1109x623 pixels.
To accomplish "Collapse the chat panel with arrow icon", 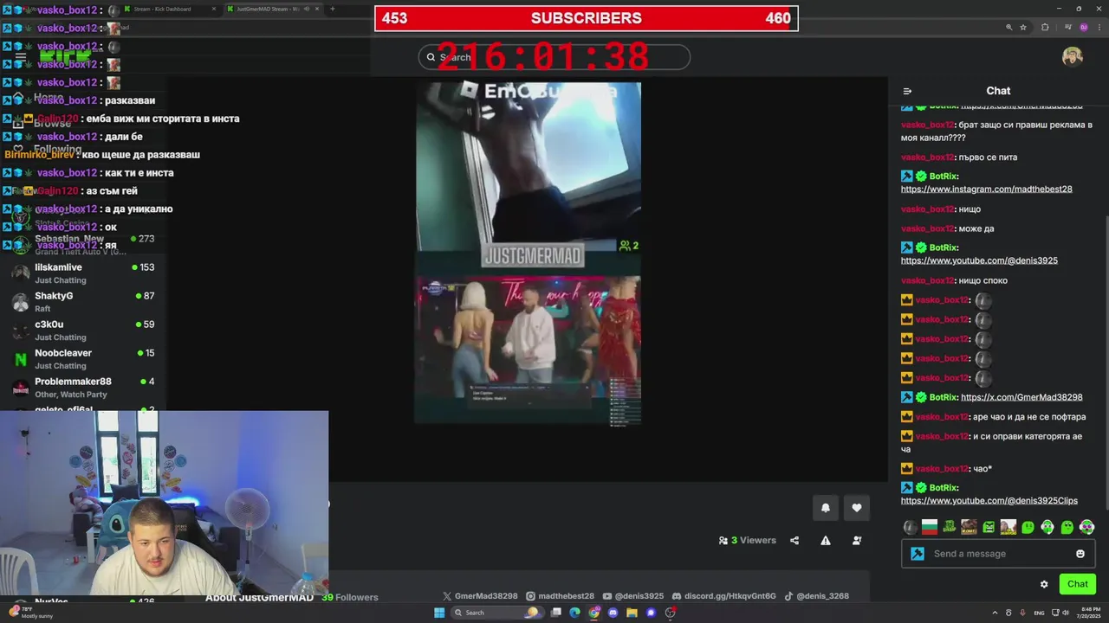I will 907,91.
